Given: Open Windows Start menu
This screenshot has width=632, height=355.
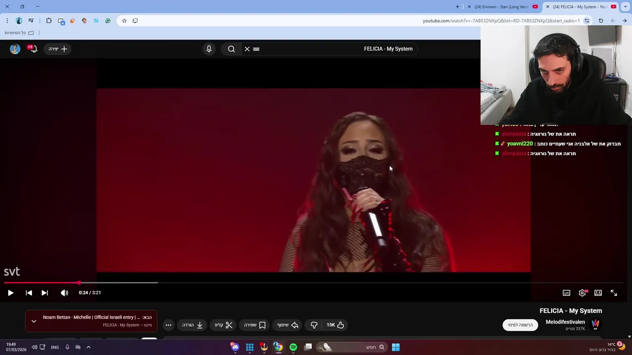Looking at the screenshot, I should click(x=395, y=347).
